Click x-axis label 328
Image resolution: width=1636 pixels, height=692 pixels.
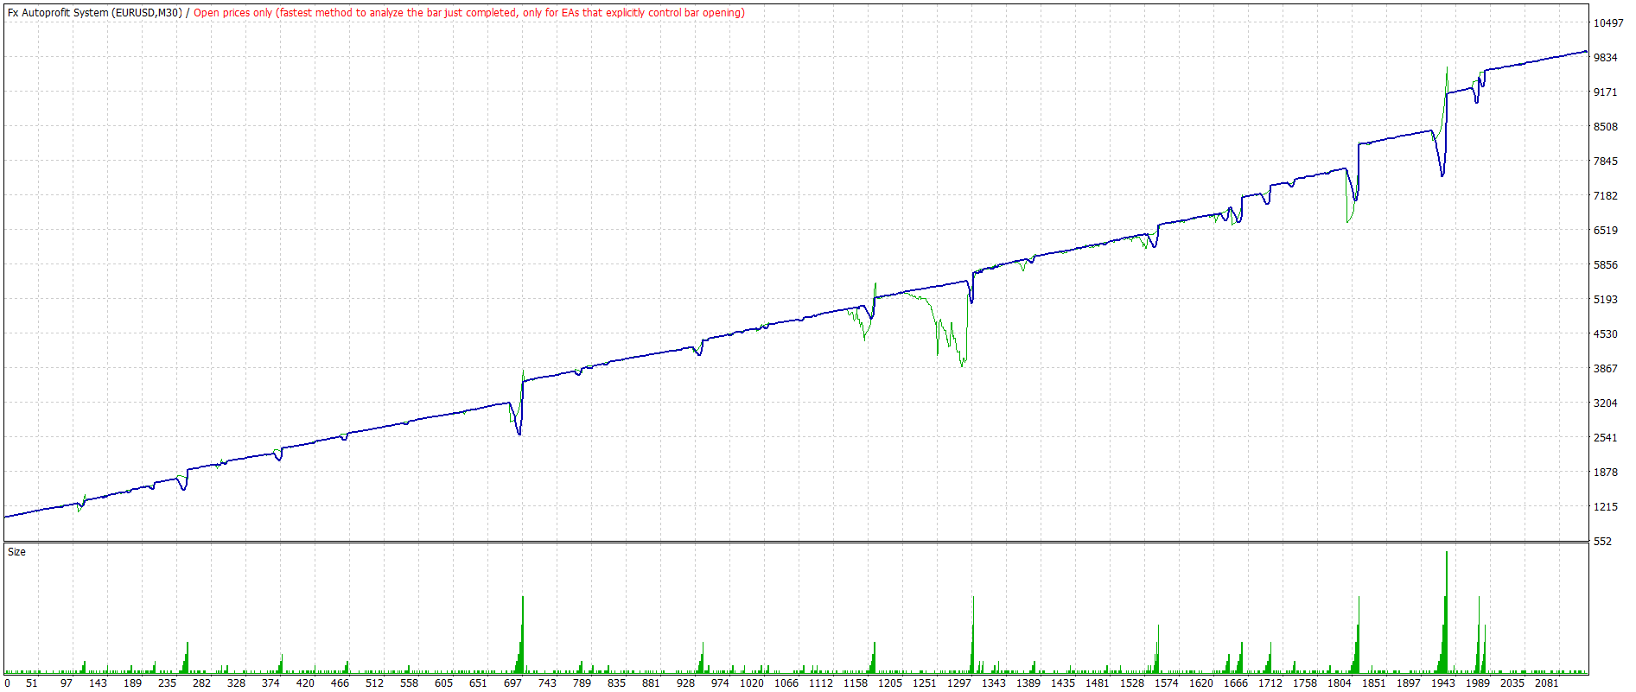coord(236,683)
